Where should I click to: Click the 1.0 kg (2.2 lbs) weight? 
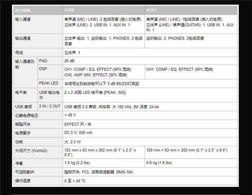77,163
